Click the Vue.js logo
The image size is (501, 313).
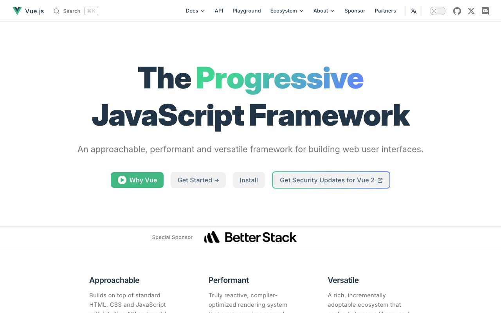pos(17,11)
